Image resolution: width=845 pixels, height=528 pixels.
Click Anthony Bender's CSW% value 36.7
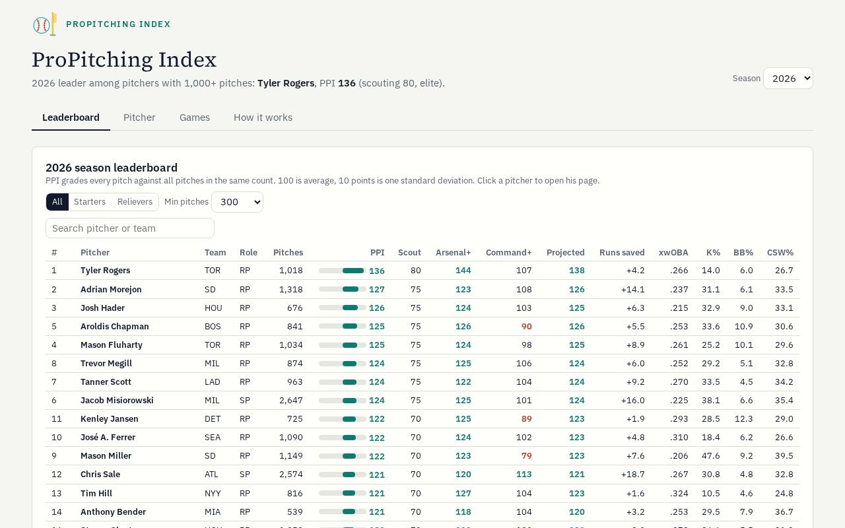point(784,511)
